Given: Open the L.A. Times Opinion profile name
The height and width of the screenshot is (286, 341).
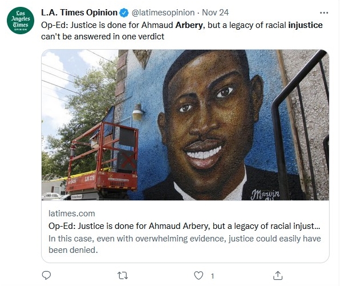Looking at the screenshot, I should (x=79, y=13).
